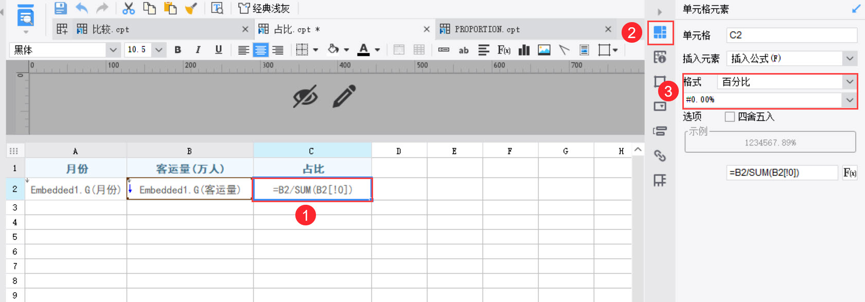The height and width of the screenshot is (302, 865).
Task: Open the widget settings panel icon
Action: pyautogui.click(x=660, y=106)
